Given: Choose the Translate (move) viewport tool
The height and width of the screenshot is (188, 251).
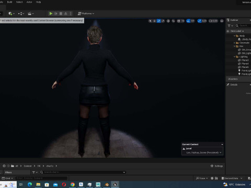Looking at the screenshot, I should pos(154,21).
